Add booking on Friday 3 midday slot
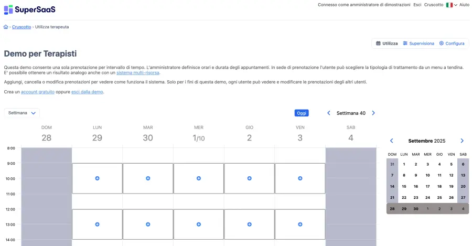Screen dimensions: 472x246 coord(300,224)
